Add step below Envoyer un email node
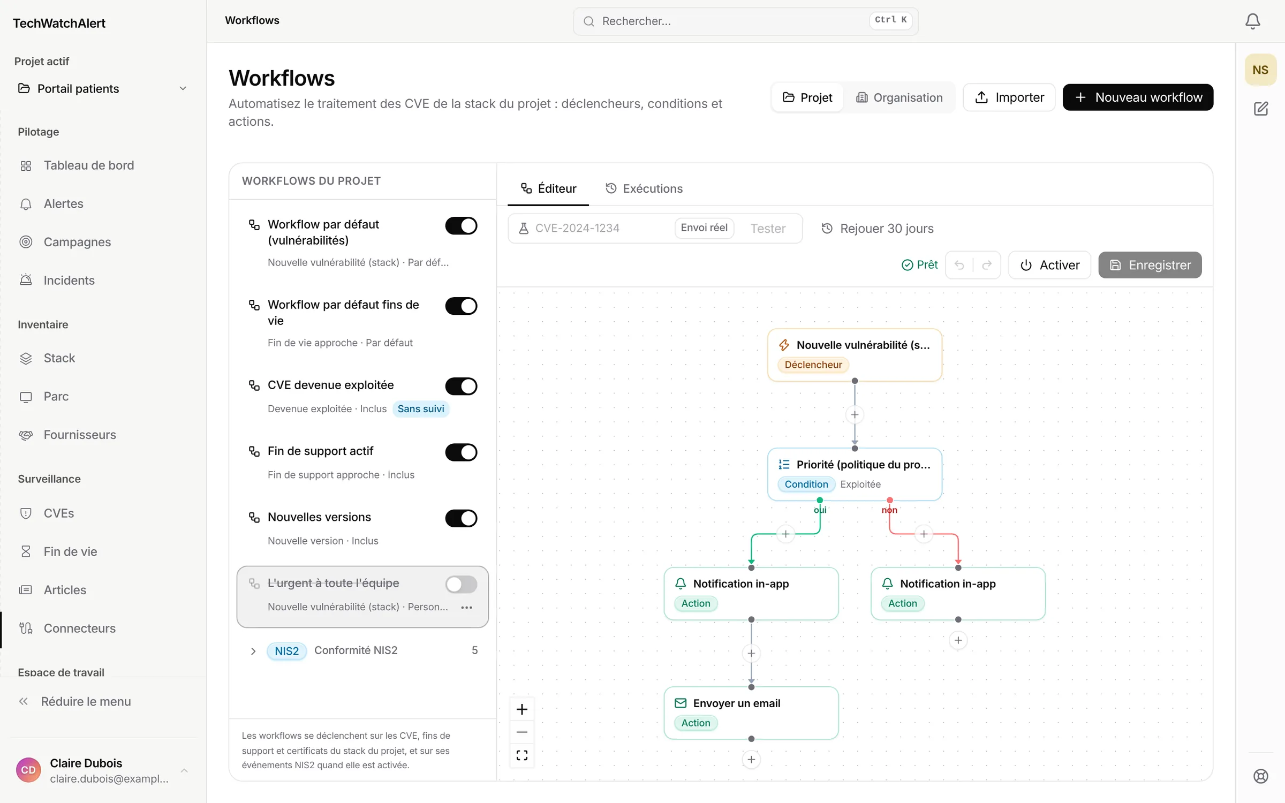 [751, 760]
